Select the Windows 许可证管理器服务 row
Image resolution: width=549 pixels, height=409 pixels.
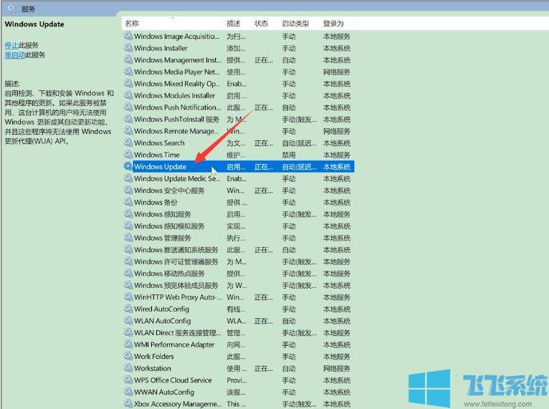tap(239, 261)
